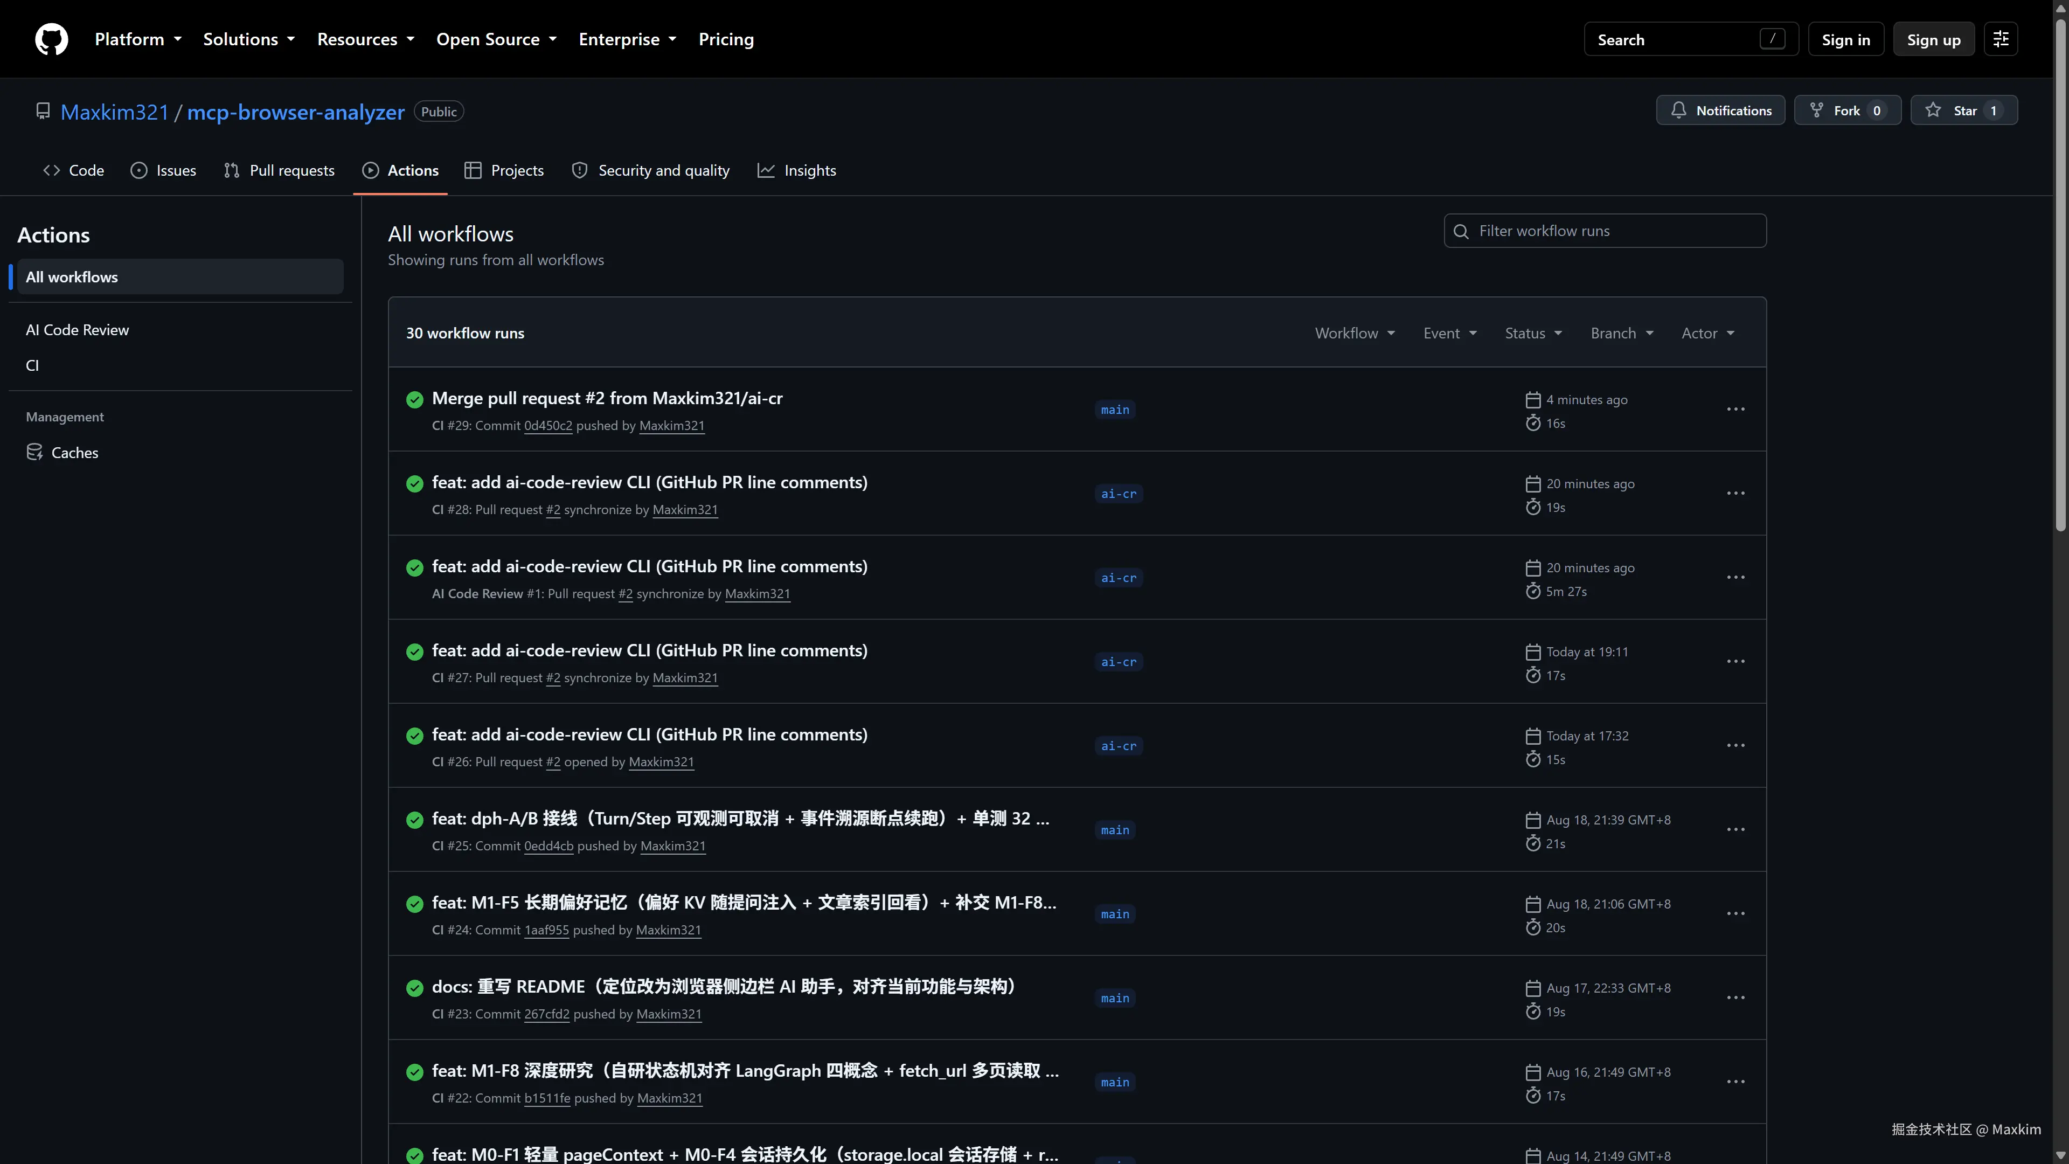Open the more options menu for AI Code Review #1

click(x=1735, y=577)
